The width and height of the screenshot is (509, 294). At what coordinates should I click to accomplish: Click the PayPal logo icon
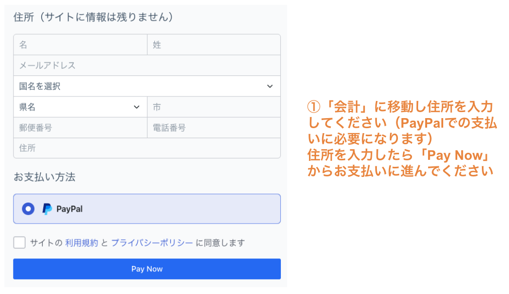click(x=47, y=209)
